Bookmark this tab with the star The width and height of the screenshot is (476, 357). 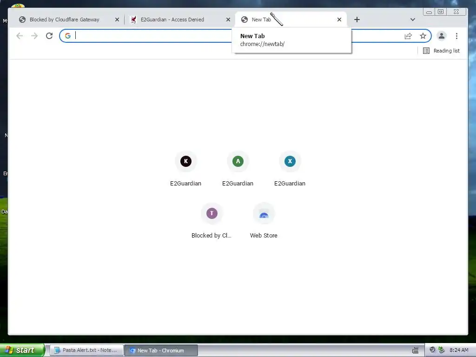tap(423, 36)
